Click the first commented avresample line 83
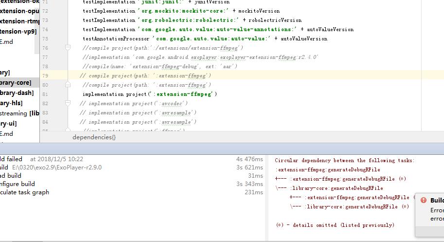This screenshot has height=242, width=444. coord(138,112)
